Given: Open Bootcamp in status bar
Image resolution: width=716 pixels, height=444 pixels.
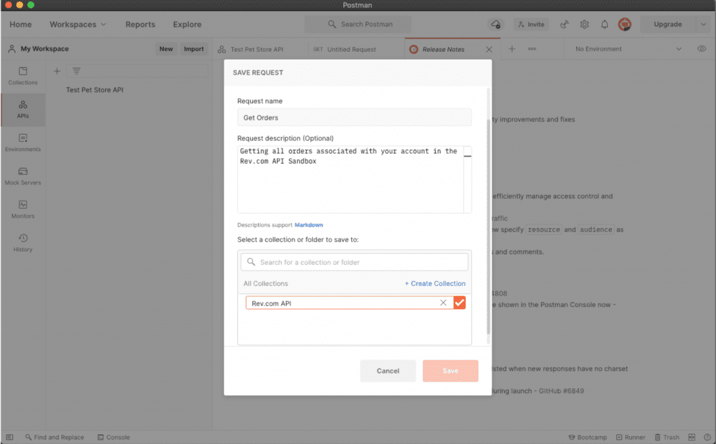Looking at the screenshot, I should pos(587,437).
